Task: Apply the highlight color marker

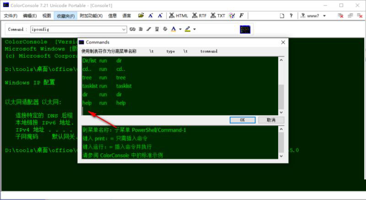Action: click(x=188, y=29)
